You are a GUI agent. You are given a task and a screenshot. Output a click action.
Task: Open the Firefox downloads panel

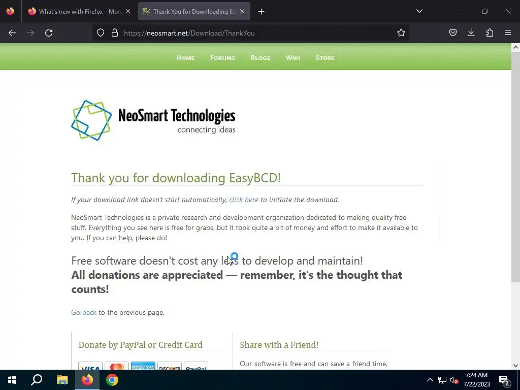pos(471,33)
